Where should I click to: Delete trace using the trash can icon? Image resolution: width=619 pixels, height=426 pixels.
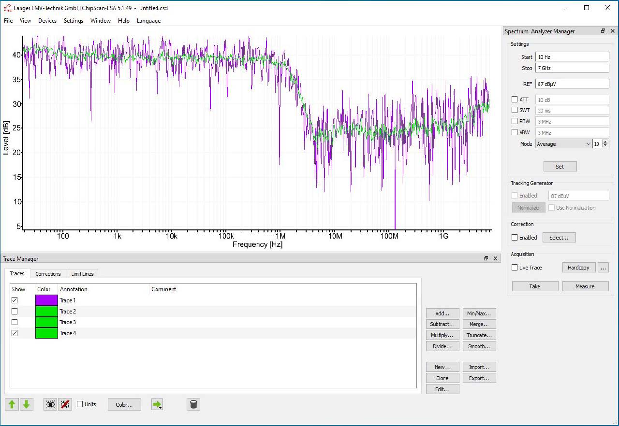(x=193, y=404)
